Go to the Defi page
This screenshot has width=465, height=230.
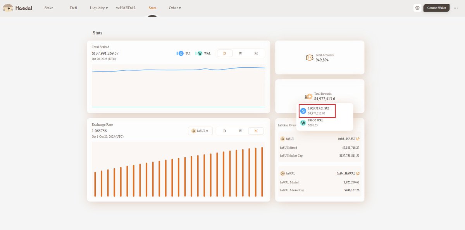coord(74,8)
